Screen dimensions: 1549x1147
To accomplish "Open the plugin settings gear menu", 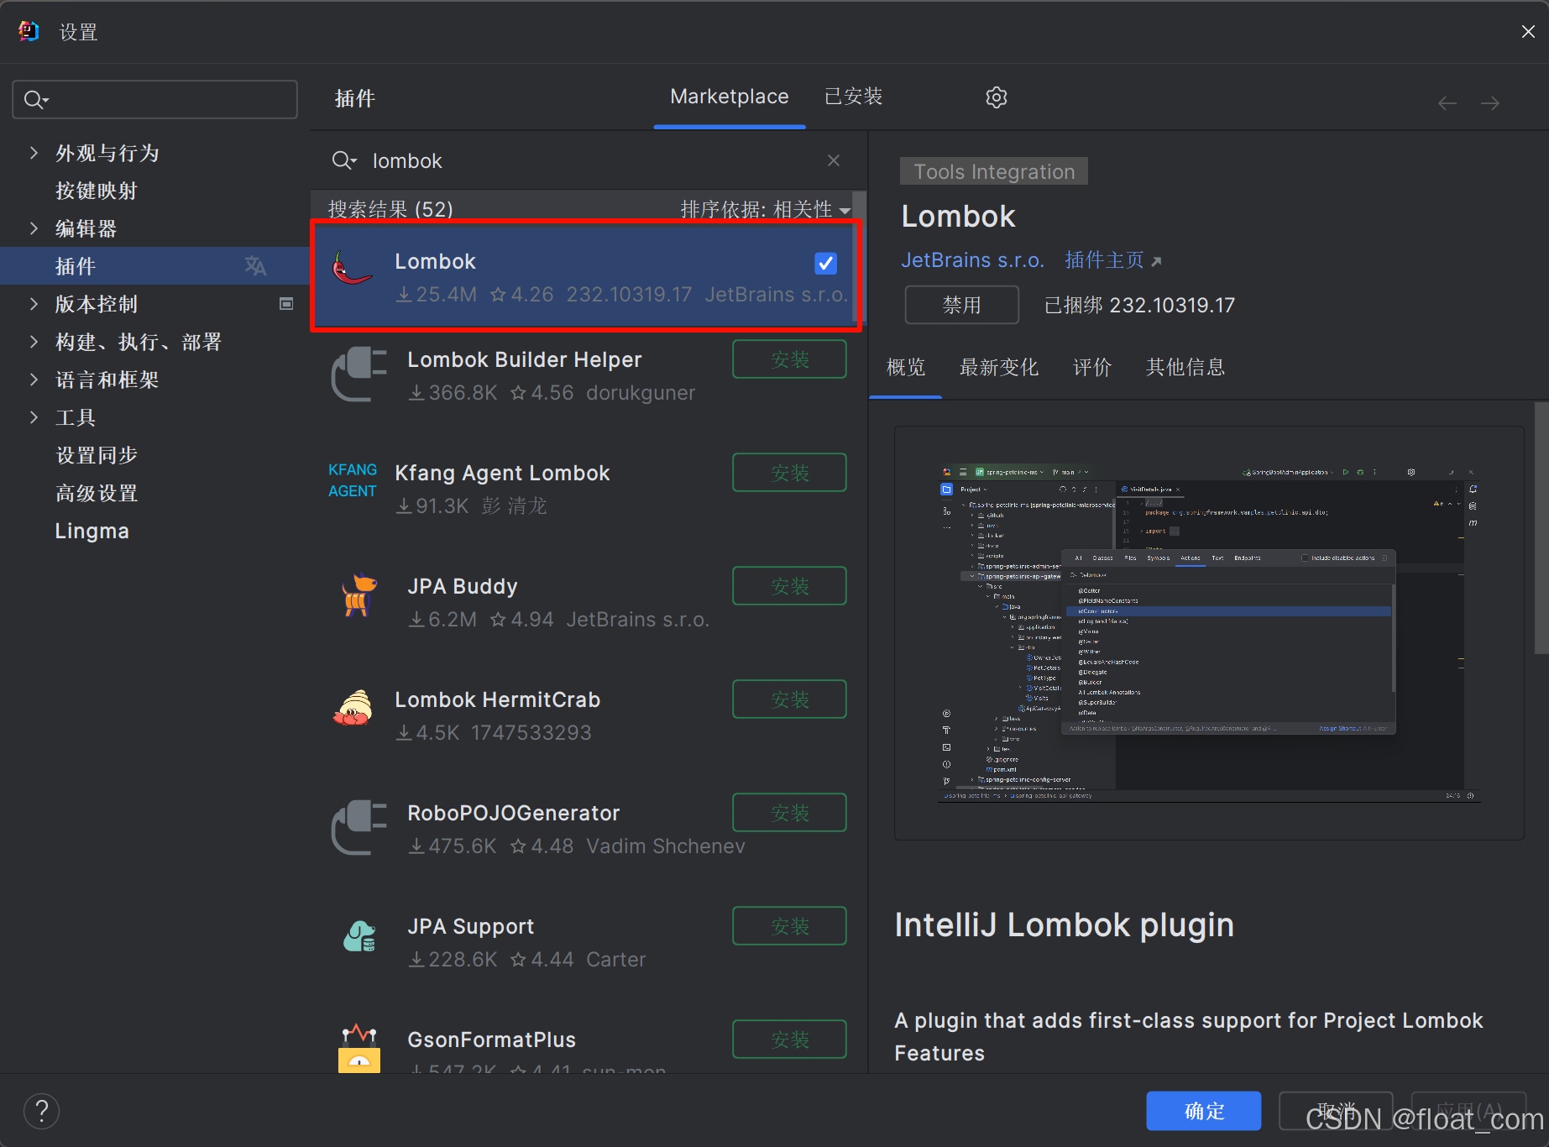I will tap(996, 97).
